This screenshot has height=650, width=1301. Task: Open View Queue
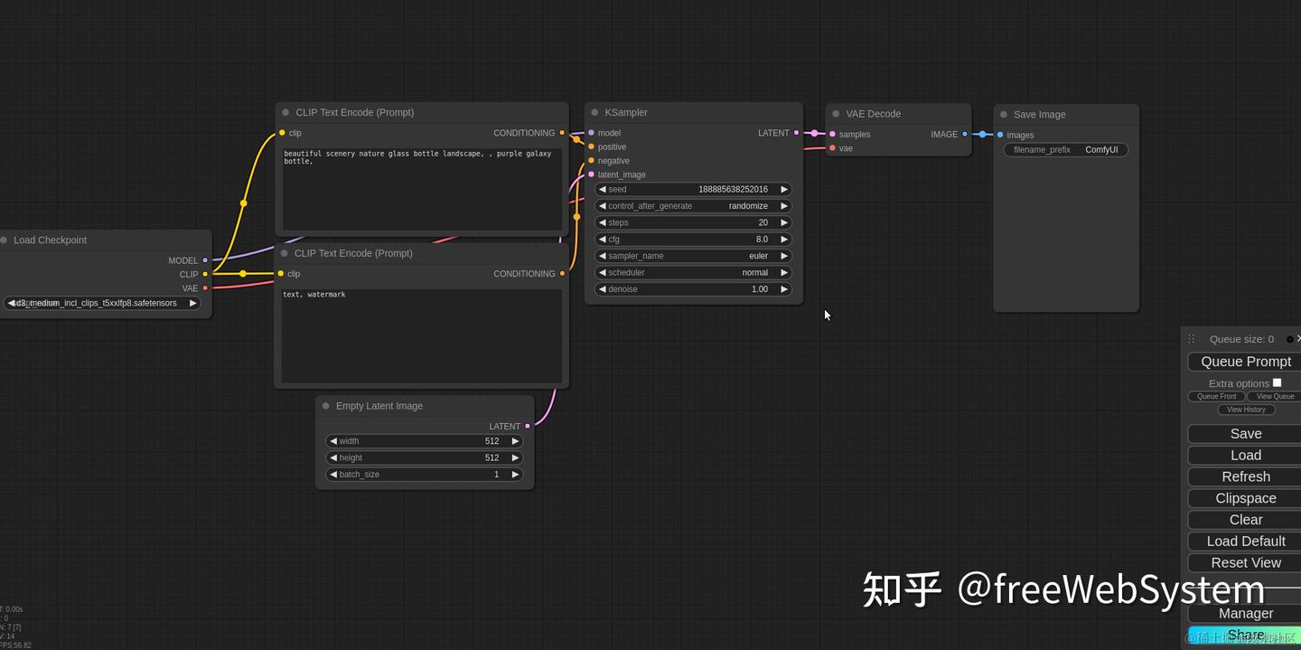[1275, 396]
